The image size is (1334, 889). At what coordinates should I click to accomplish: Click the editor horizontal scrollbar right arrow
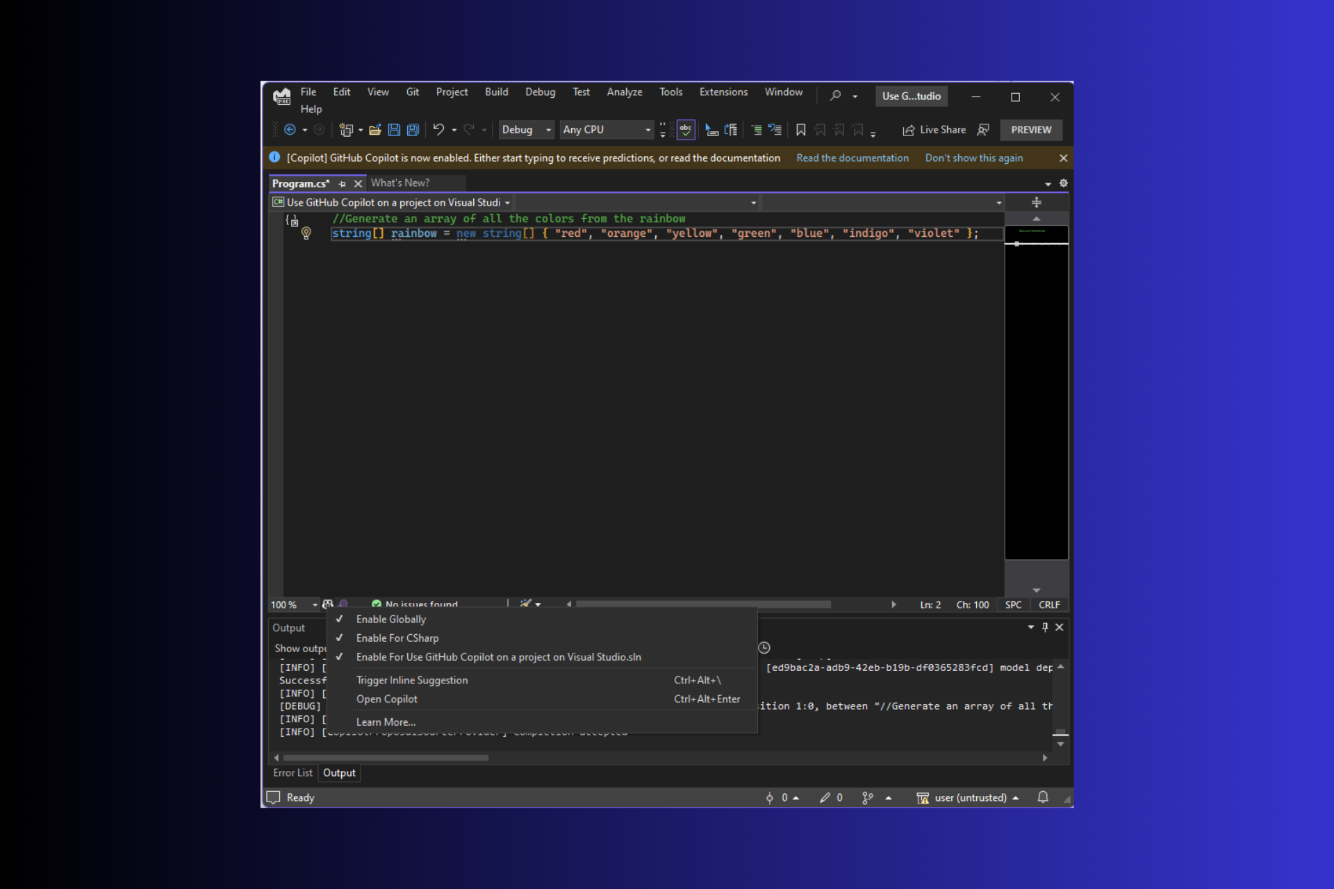tap(894, 604)
